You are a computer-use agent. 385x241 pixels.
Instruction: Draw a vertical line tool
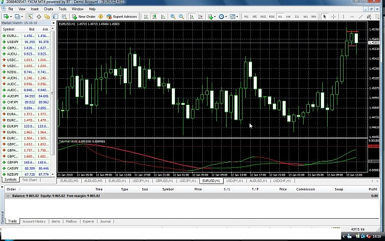(x=343, y=17)
